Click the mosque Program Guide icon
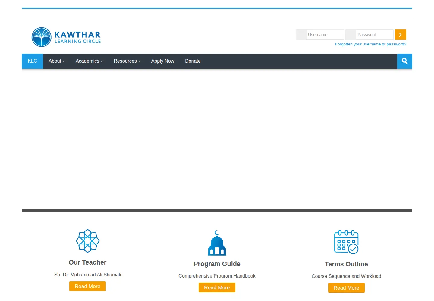 (217, 243)
